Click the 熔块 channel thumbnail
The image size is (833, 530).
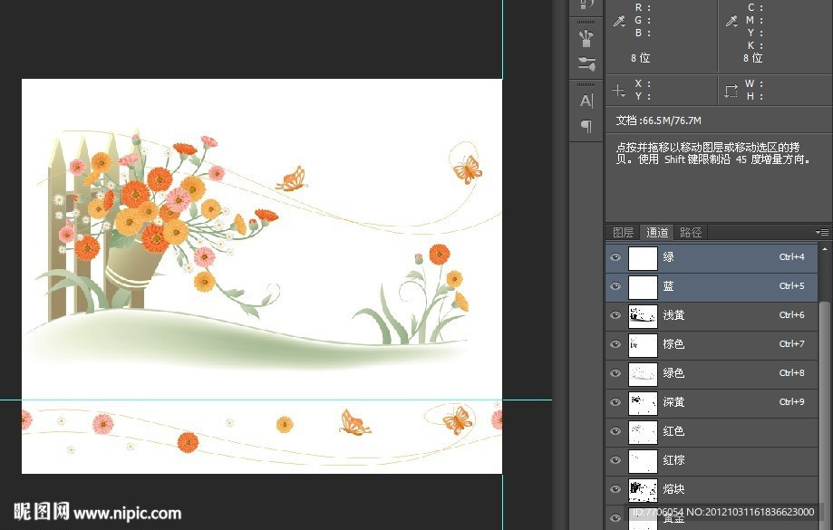pyautogui.click(x=643, y=489)
